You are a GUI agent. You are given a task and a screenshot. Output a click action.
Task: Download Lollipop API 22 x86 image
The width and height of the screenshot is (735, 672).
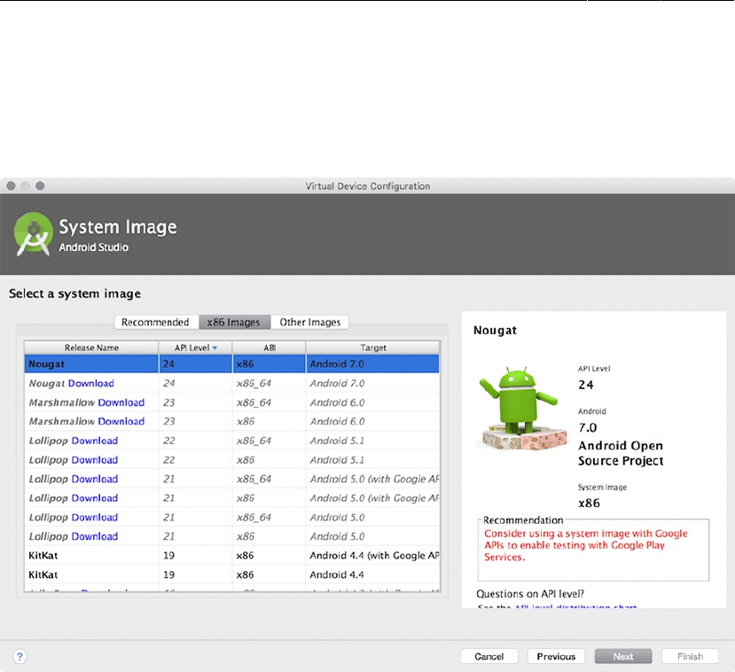[95, 460]
